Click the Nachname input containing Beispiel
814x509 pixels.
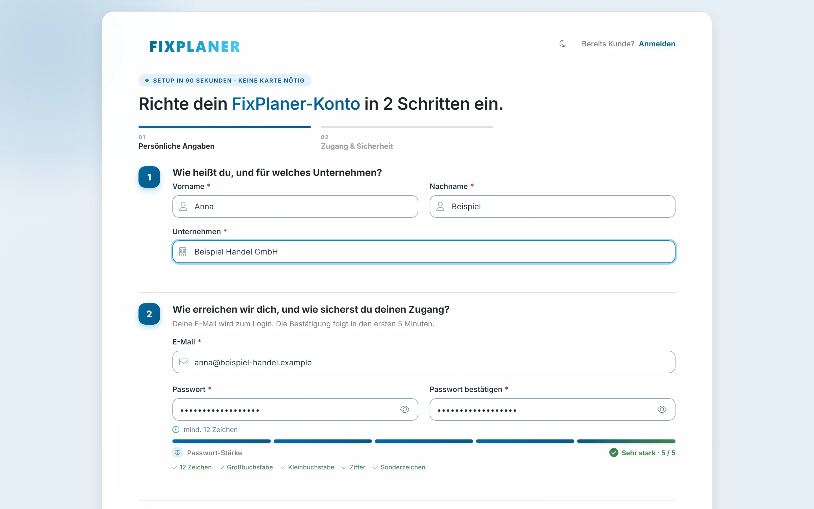pyautogui.click(x=552, y=206)
